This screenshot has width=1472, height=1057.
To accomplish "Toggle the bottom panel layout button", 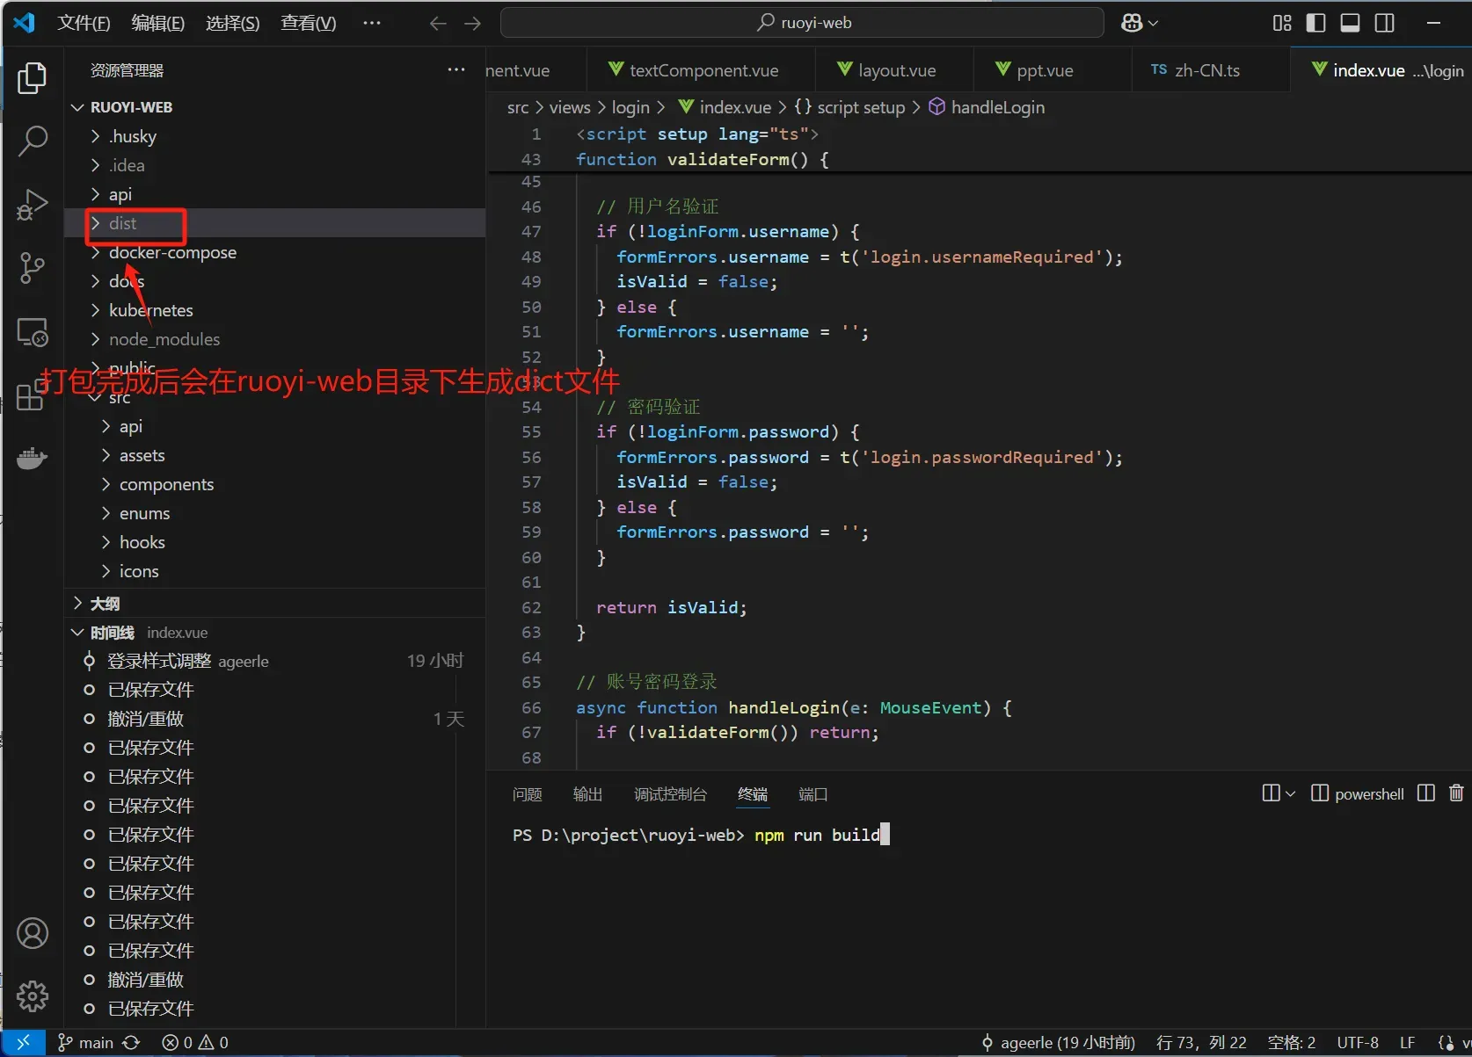I will [1350, 23].
